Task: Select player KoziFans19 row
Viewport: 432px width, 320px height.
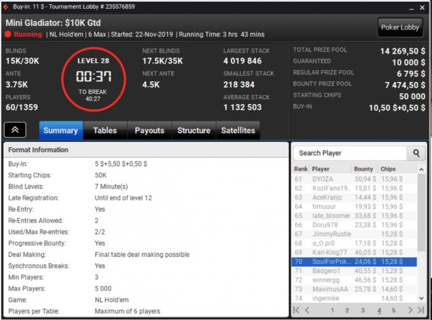Action: (354, 188)
